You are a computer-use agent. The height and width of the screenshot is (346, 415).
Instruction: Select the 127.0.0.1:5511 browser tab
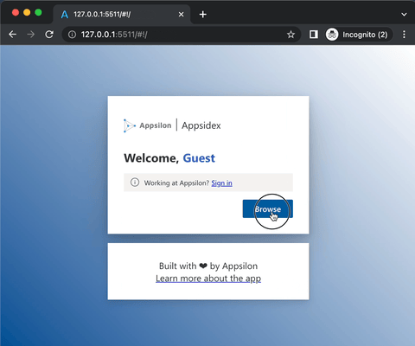pyautogui.click(x=122, y=14)
